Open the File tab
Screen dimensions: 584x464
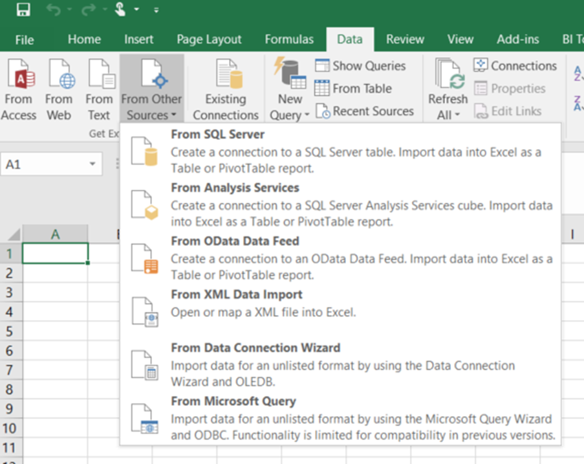25,39
